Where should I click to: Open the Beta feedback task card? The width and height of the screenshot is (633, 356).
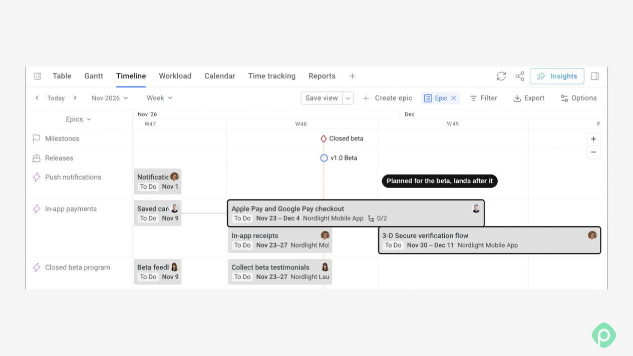(158, 272)
